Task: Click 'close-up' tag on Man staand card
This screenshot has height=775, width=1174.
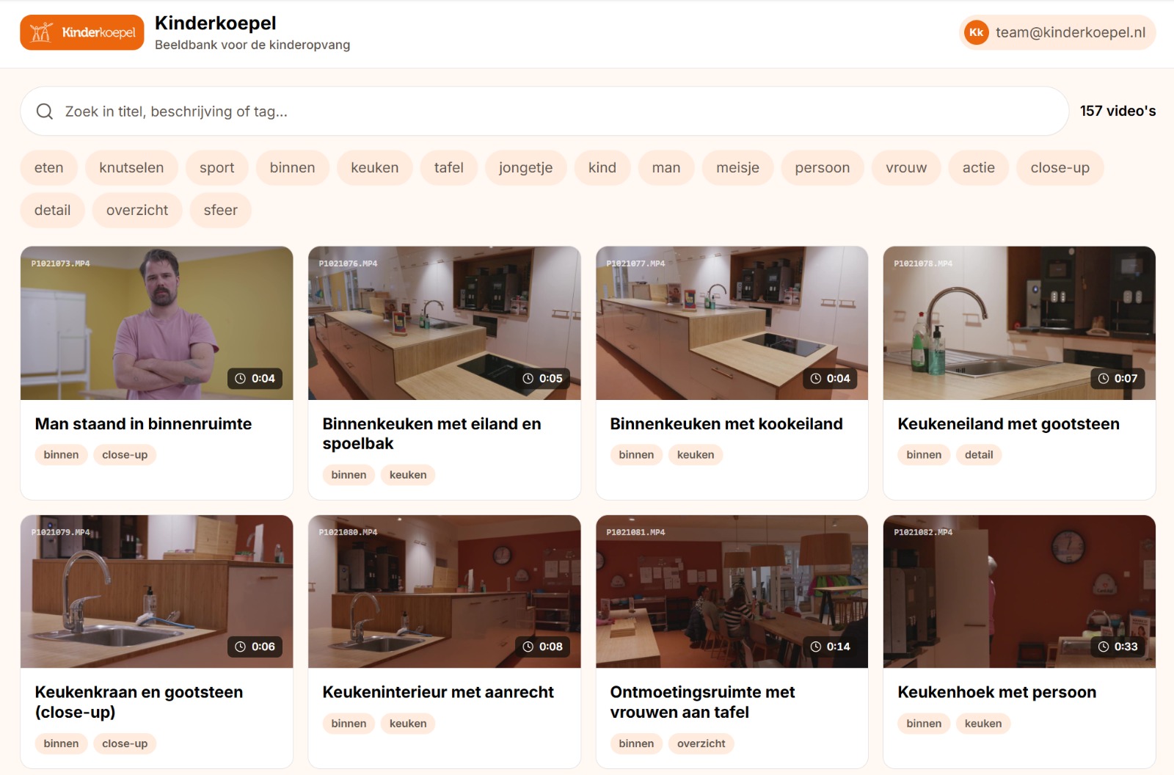Action: [125, 455]
